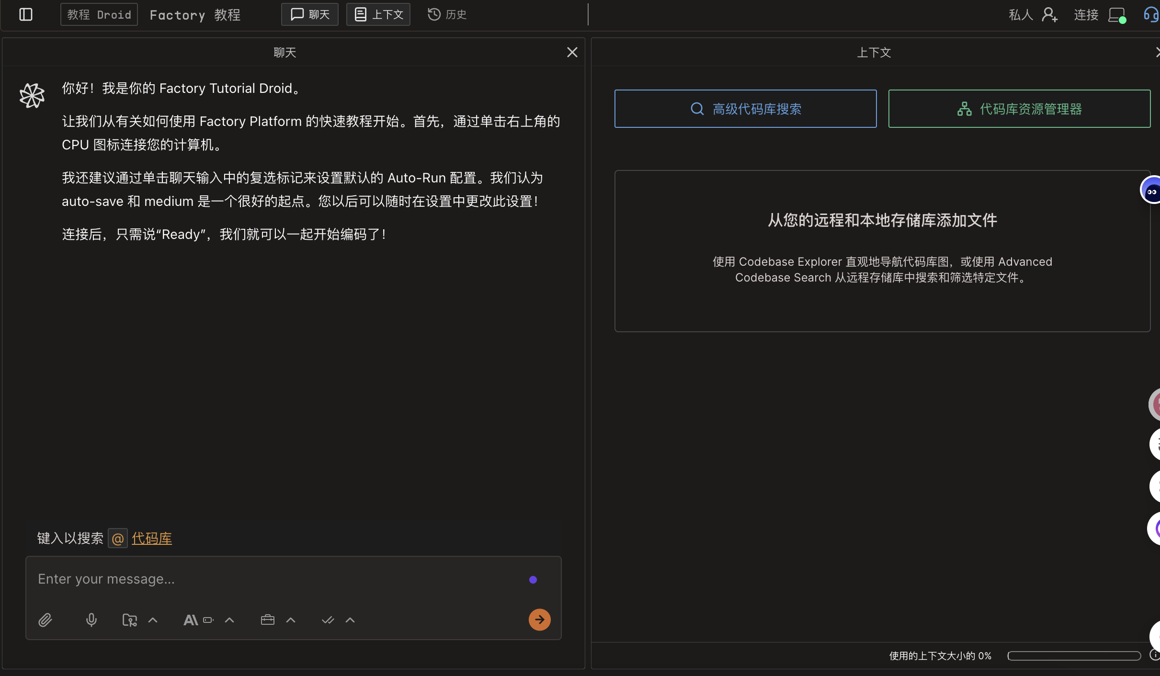This screenshot has width=1160, height=676.
Task: Toggle the left sidebar panel icon
Action: [26, 14]
